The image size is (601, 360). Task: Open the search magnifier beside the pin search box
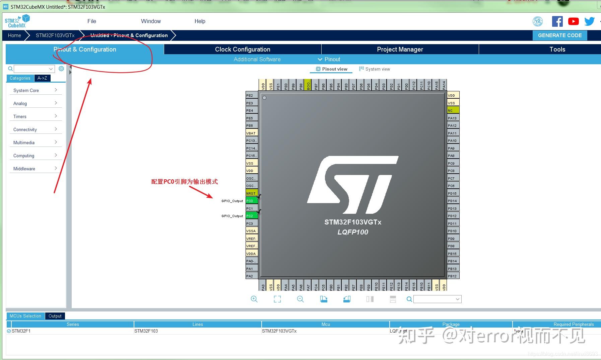coord(409,299)
